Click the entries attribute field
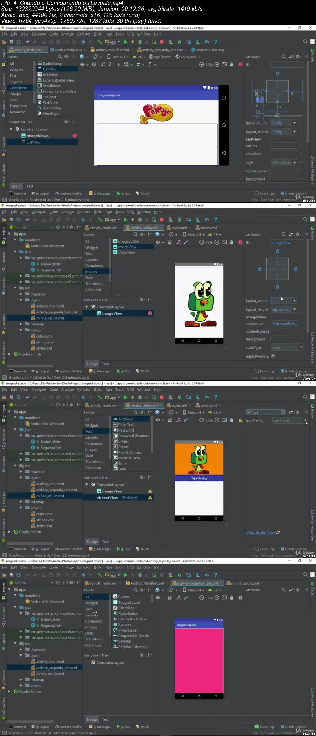316x736 pixels. (284, 146)
